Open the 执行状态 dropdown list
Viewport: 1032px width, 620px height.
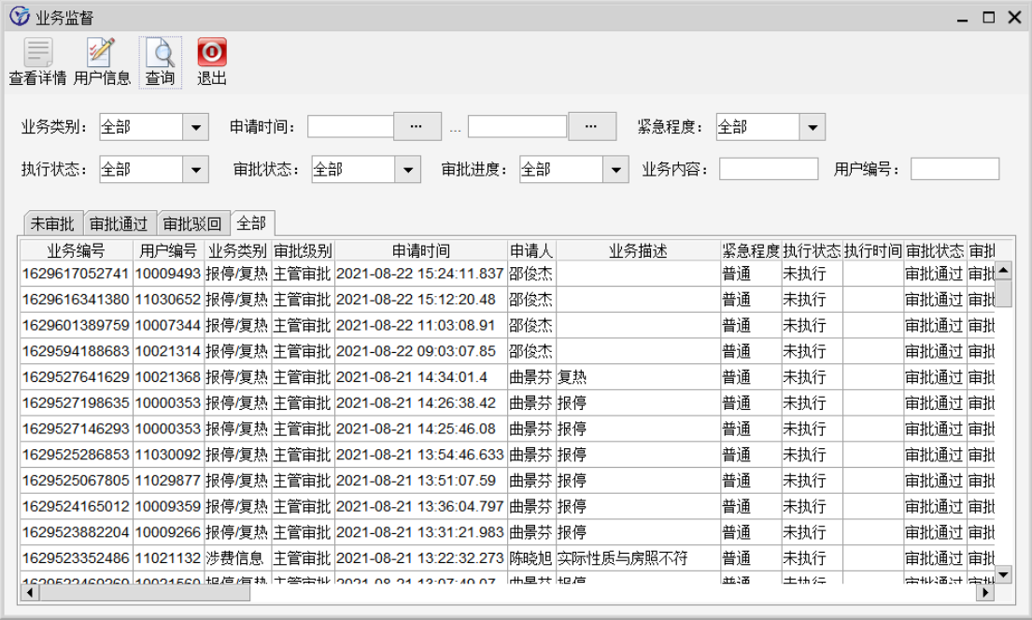pos(195,170)
